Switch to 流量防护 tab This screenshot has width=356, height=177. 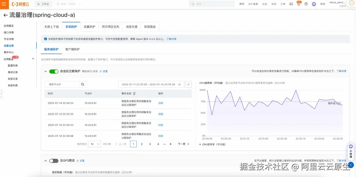pos(89,27)
